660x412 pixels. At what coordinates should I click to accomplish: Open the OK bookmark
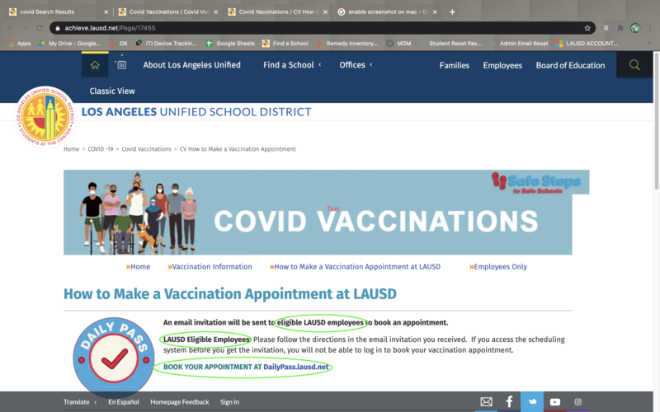pos(118,44)
